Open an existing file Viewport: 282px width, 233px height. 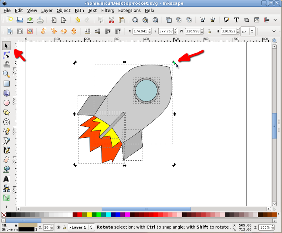pyautogui.click(x=20, y=20)
